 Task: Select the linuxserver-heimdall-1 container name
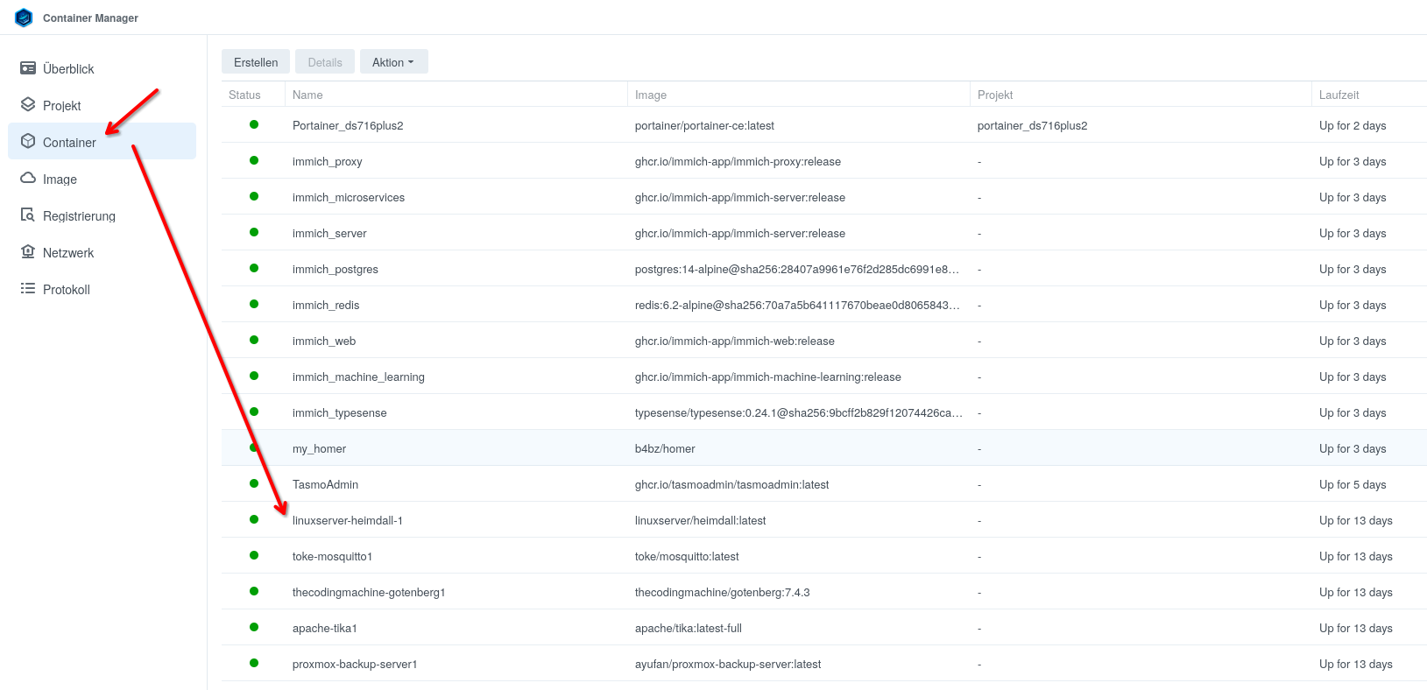point(348,520)
